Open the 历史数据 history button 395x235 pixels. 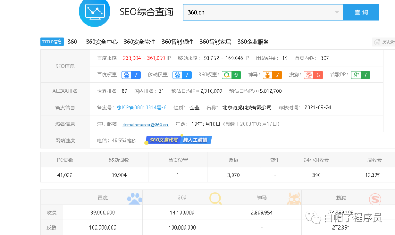384,42
